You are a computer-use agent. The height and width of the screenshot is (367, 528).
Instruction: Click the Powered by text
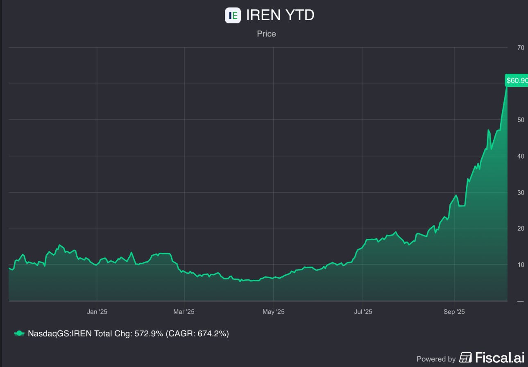click(x=436, y=359)
